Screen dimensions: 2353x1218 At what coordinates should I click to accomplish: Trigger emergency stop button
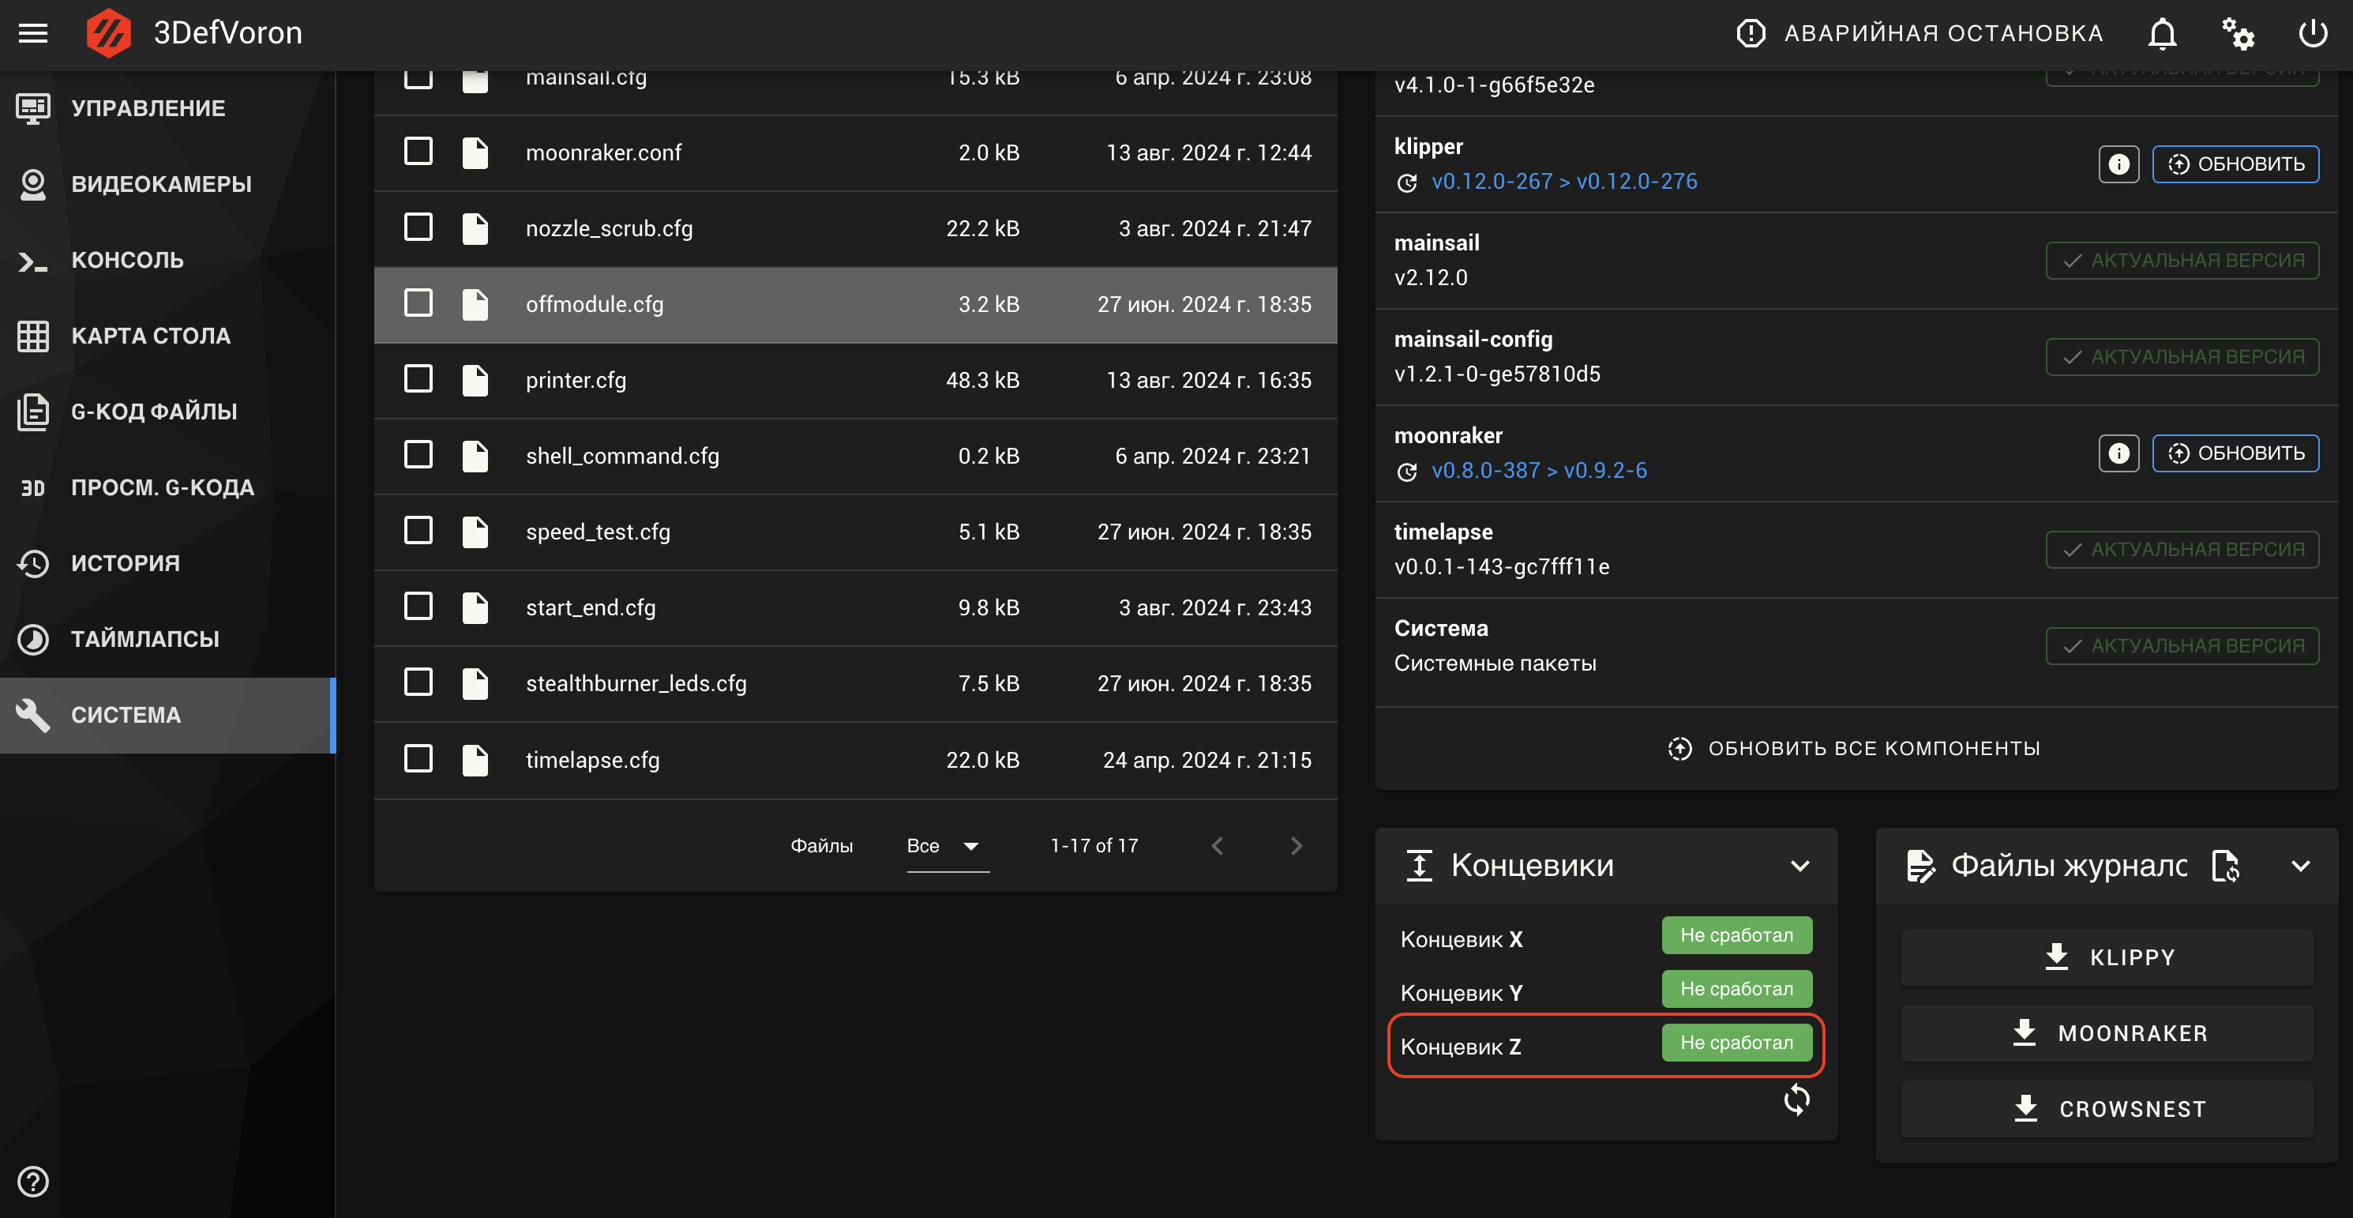(x=1920, y=34)
